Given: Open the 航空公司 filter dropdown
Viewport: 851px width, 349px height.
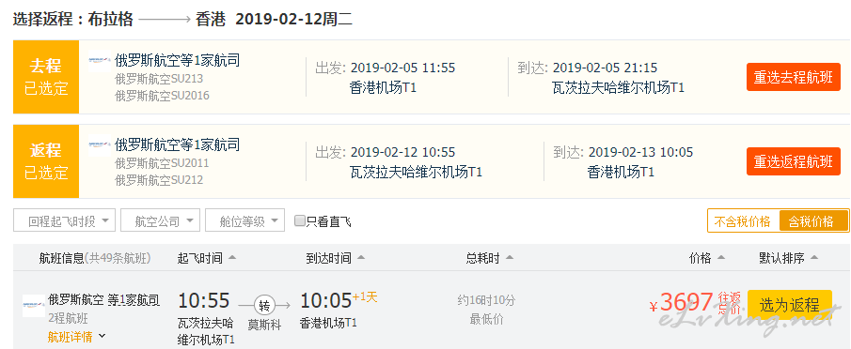Looking at the screenshot, I should [160, 220].
